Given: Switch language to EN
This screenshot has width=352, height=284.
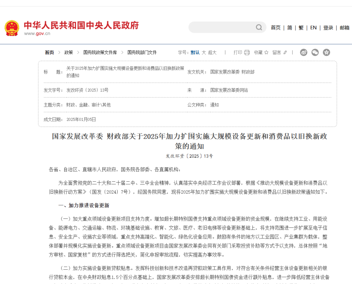Looking at the screenshot, I should [313, 28].
